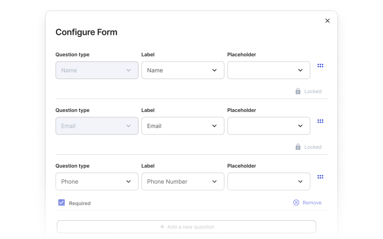Click the Remove link for the Phone question
Screen dimensions: 383x239
point(311,202)
